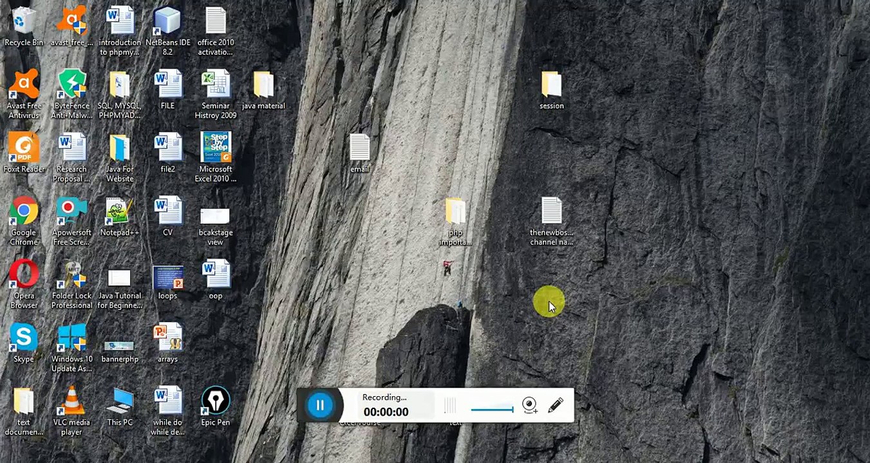This screenshot has height=463, width=870.
Task: Click the recorder volume slider
Action: point(492,409)
